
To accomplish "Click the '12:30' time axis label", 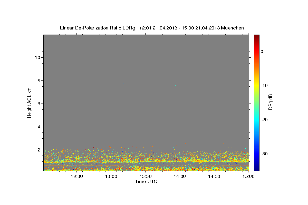I will tap(77, 177).
